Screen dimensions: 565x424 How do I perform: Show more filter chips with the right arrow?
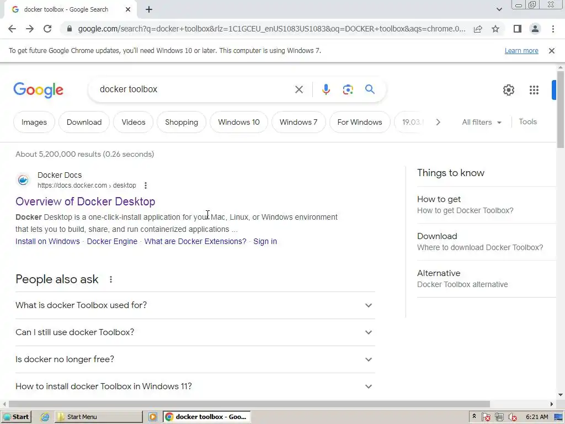click(438, 122)
